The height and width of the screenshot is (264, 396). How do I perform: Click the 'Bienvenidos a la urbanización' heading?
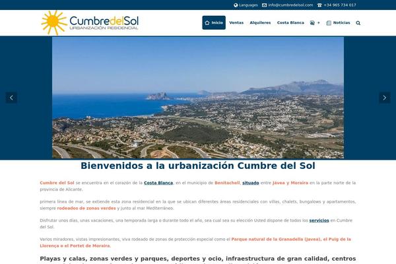click(198, 166)
